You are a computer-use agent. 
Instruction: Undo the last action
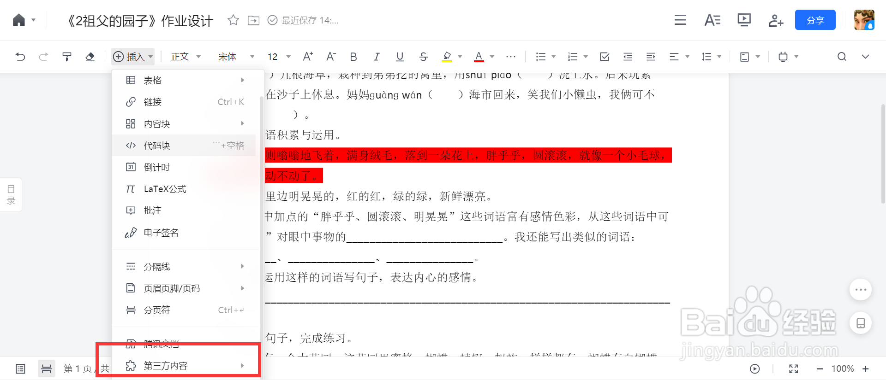tap(20, 57)
